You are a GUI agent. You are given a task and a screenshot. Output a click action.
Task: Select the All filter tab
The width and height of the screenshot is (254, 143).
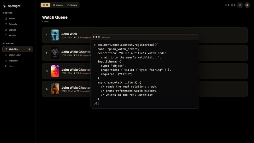[45, 5]
